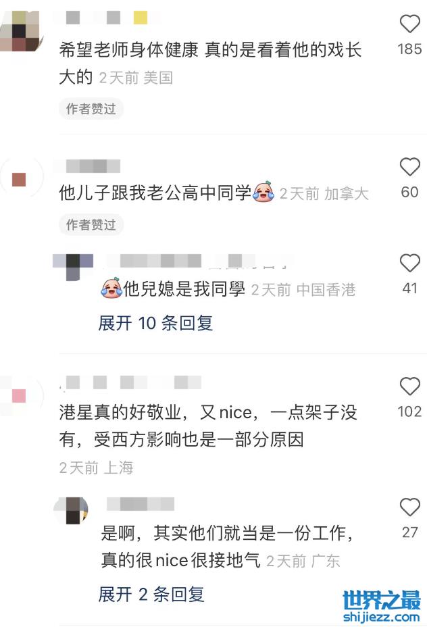
Task: Open avatar of the 上海 commenter
Action: (20, 395)
